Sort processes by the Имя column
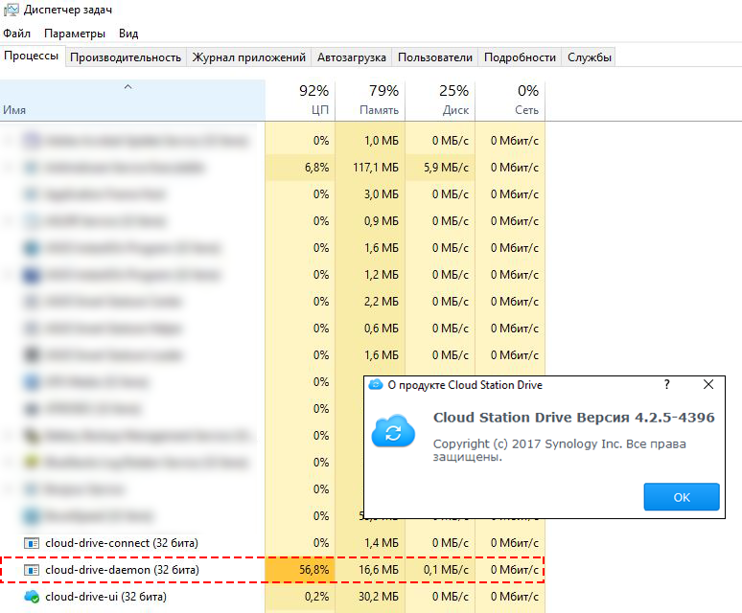This screenshot has height=613, width=742. click(x=132, y=101)
